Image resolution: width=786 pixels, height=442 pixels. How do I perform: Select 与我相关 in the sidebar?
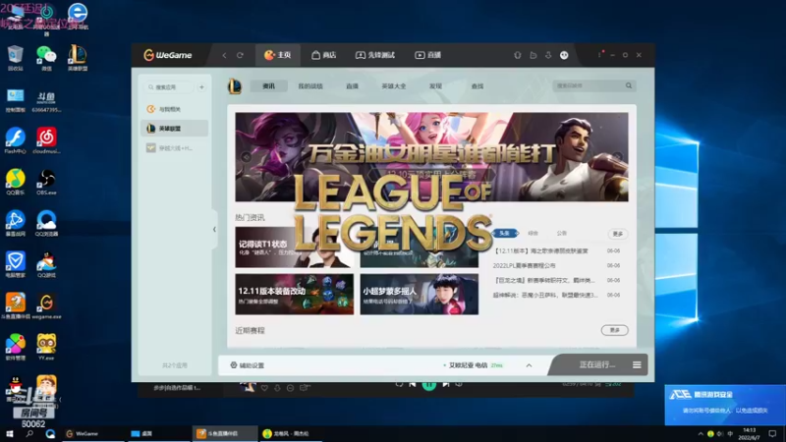pos(175,109)
